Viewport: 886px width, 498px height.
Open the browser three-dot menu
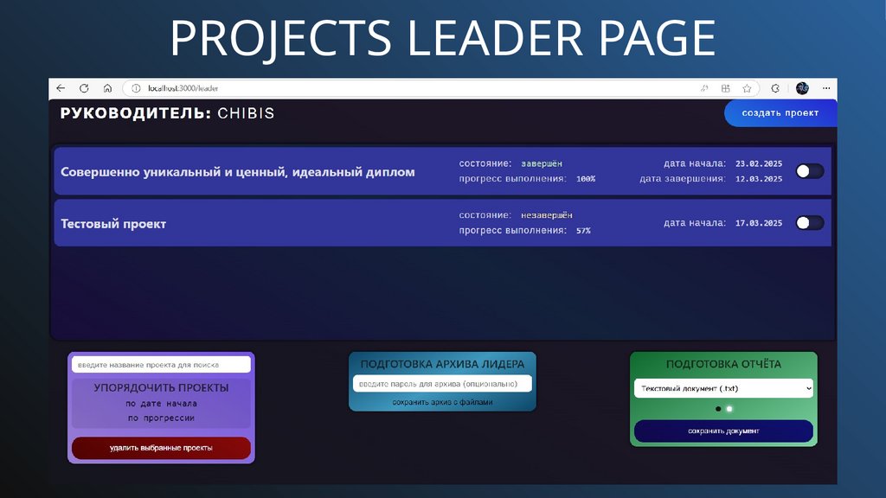pos(826,87)
